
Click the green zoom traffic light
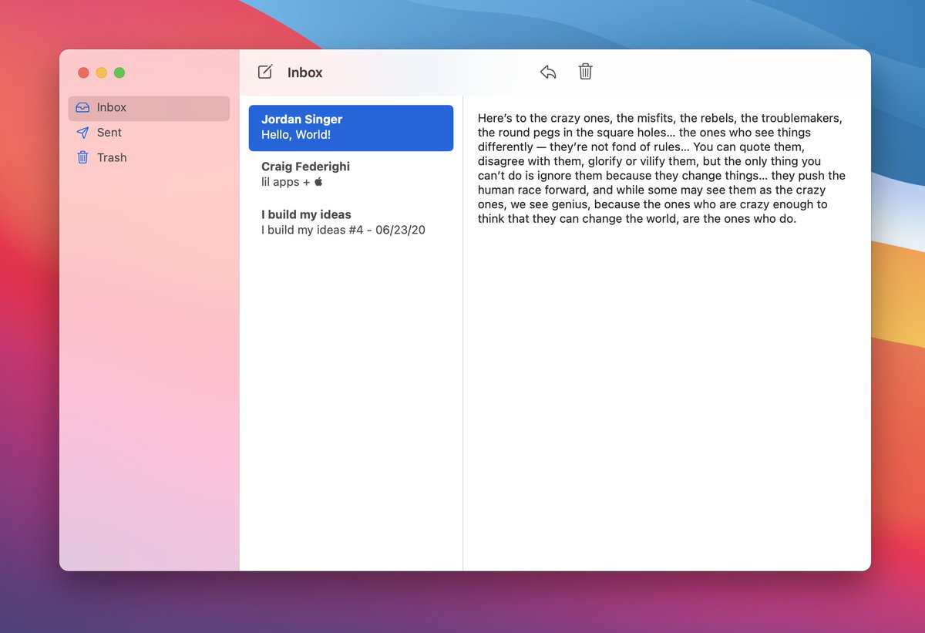(x=119, y=72)
